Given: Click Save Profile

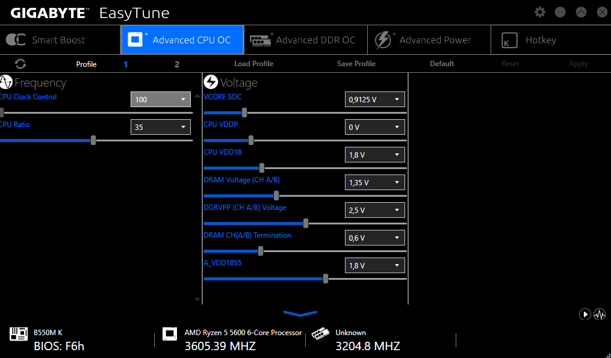Looking at the screenshot, I should tap(356, 64).
